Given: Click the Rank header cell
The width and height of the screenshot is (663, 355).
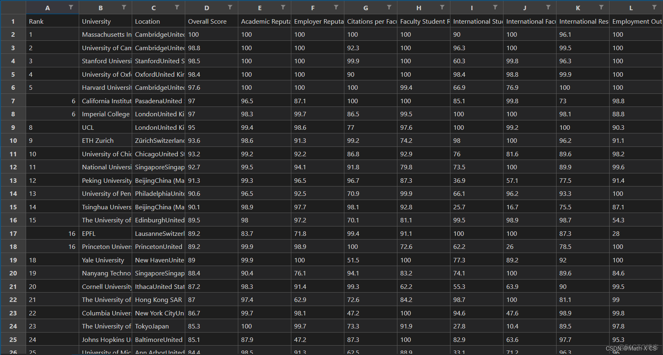Looking at the screenshot, I should point(53,21).
